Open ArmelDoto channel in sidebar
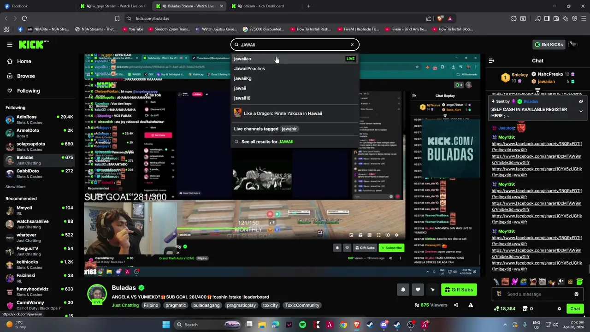 coord(39,133)
